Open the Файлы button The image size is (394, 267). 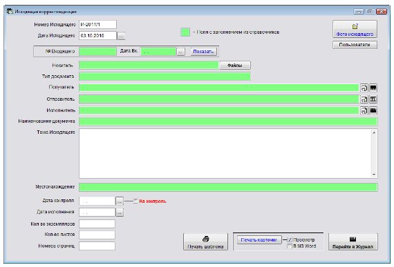coord(235,66)
